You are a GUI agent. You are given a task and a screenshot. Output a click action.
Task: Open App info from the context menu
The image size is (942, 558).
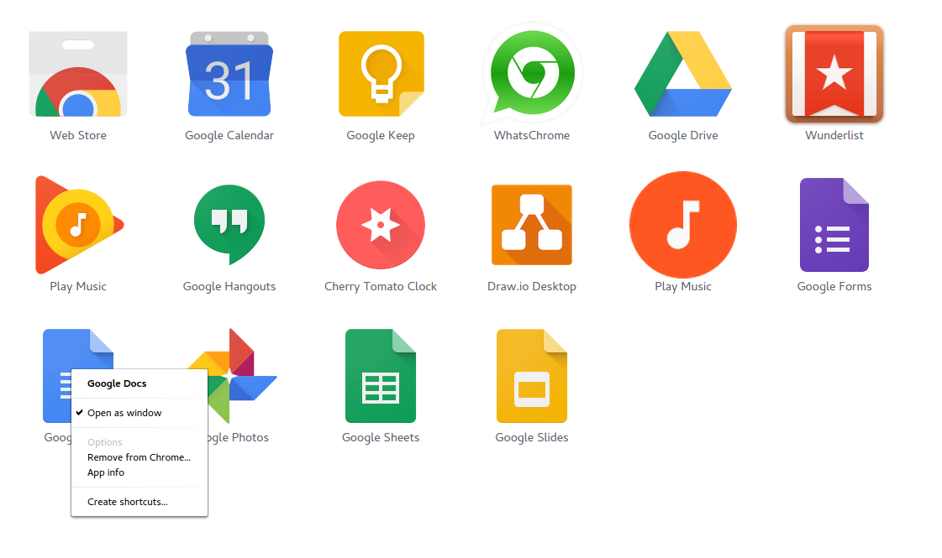coord(139,472)
